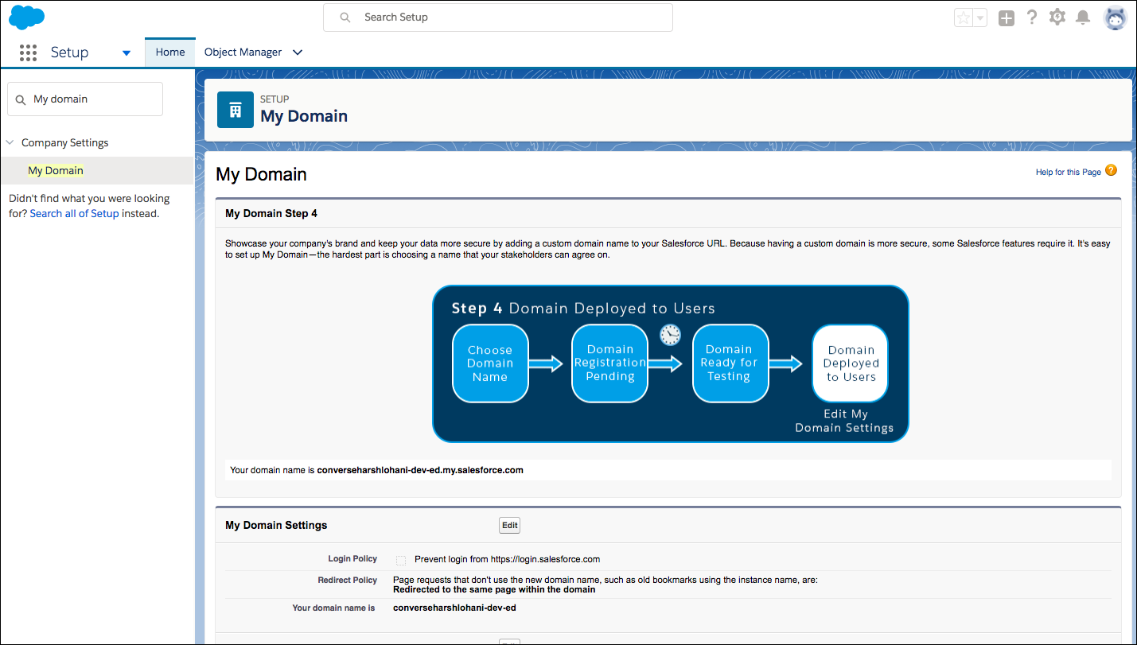Viewport: 1137px width, 645px height.
Task: Click the Setup app name label
Action: pos(69,52)
